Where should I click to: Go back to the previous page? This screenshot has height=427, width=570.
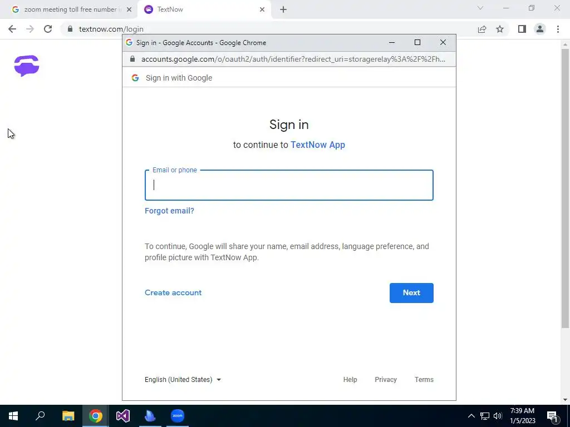pos(12,29)
